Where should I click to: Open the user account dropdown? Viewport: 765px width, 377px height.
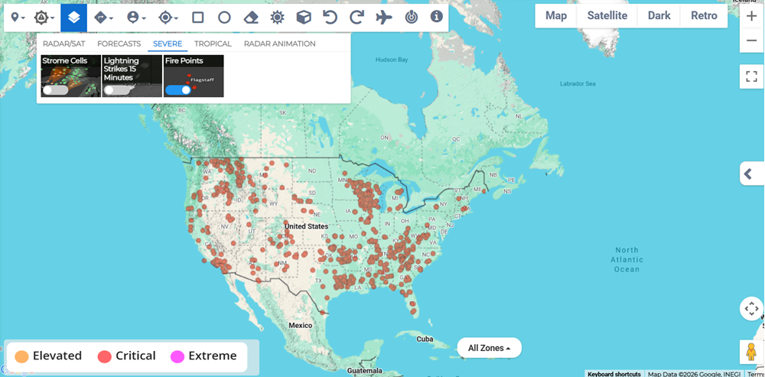135,18
